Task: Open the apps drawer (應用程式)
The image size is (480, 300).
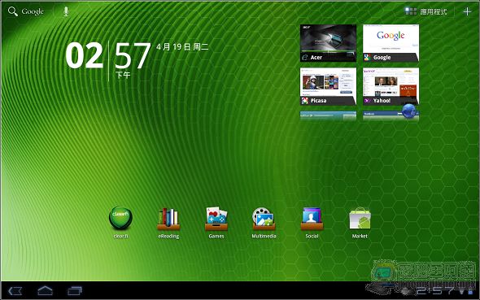Action: click(425, 11)
